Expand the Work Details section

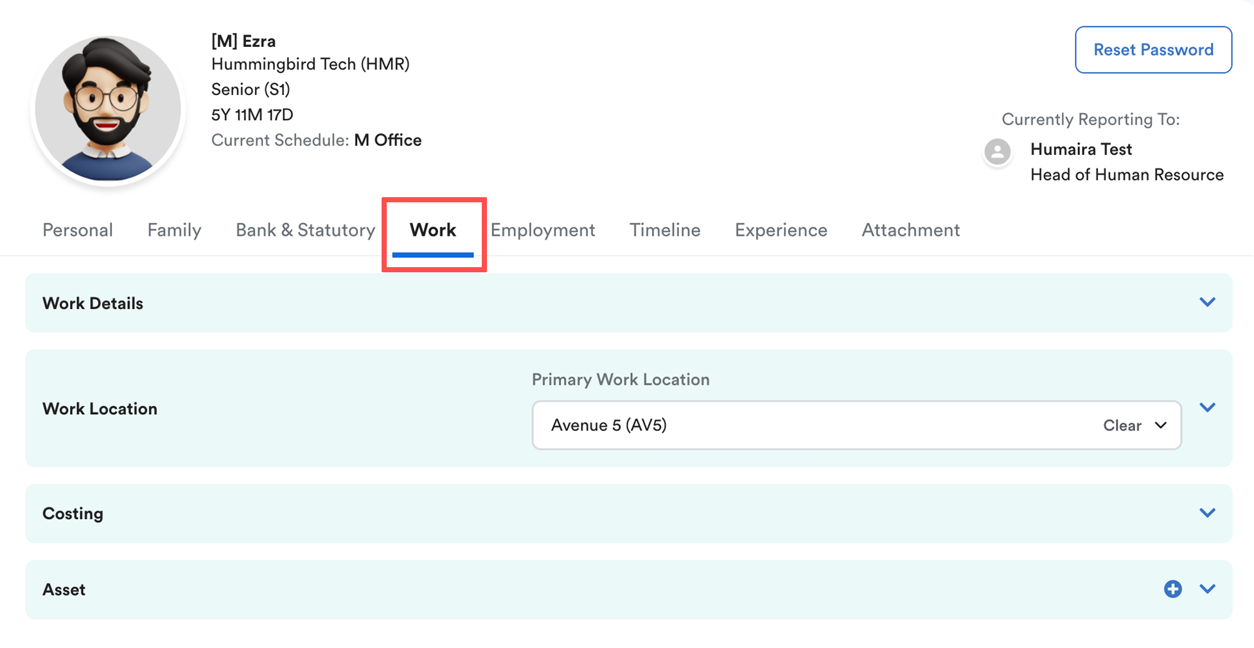(1207, 302)
